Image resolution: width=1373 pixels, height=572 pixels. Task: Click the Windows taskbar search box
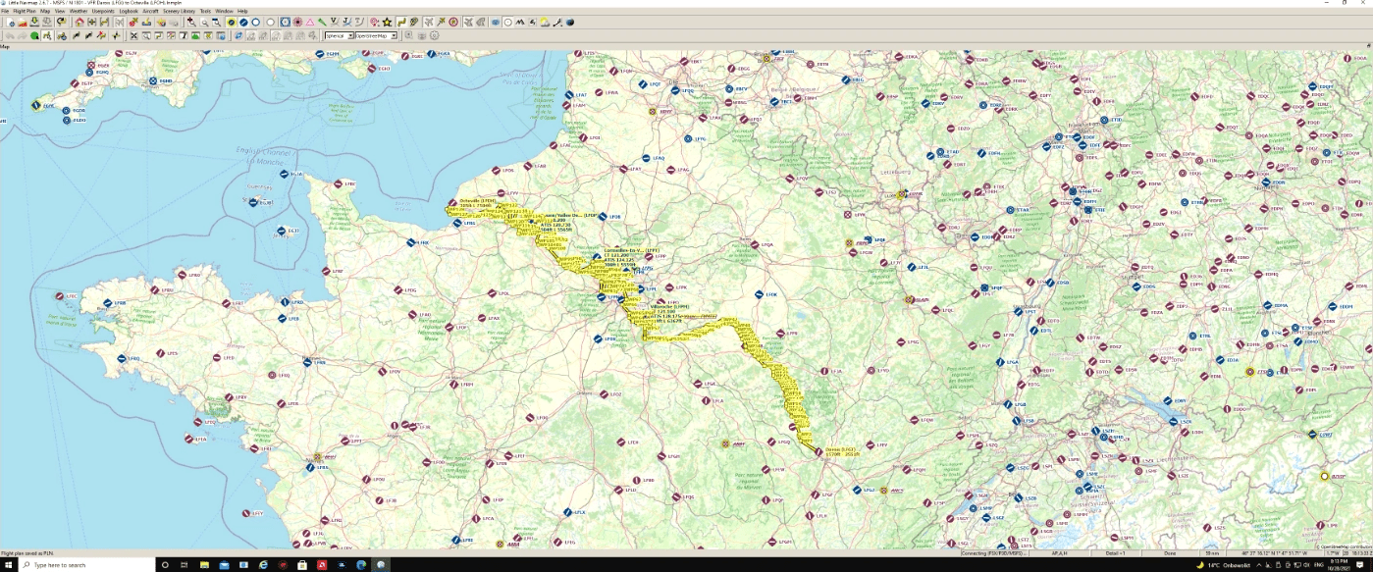pyautogui.click(x=86, y=565)
